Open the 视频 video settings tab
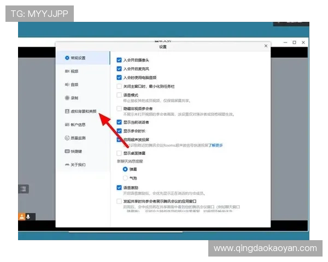The image size is (328, 262). pos(83,72)
